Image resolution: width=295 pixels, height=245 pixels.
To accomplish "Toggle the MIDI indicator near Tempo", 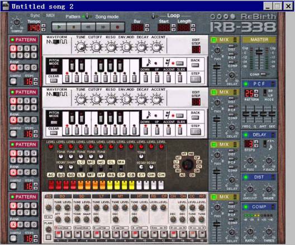I will 44,16.
